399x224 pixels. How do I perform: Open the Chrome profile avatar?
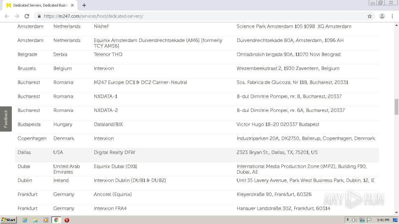point(382,16)
